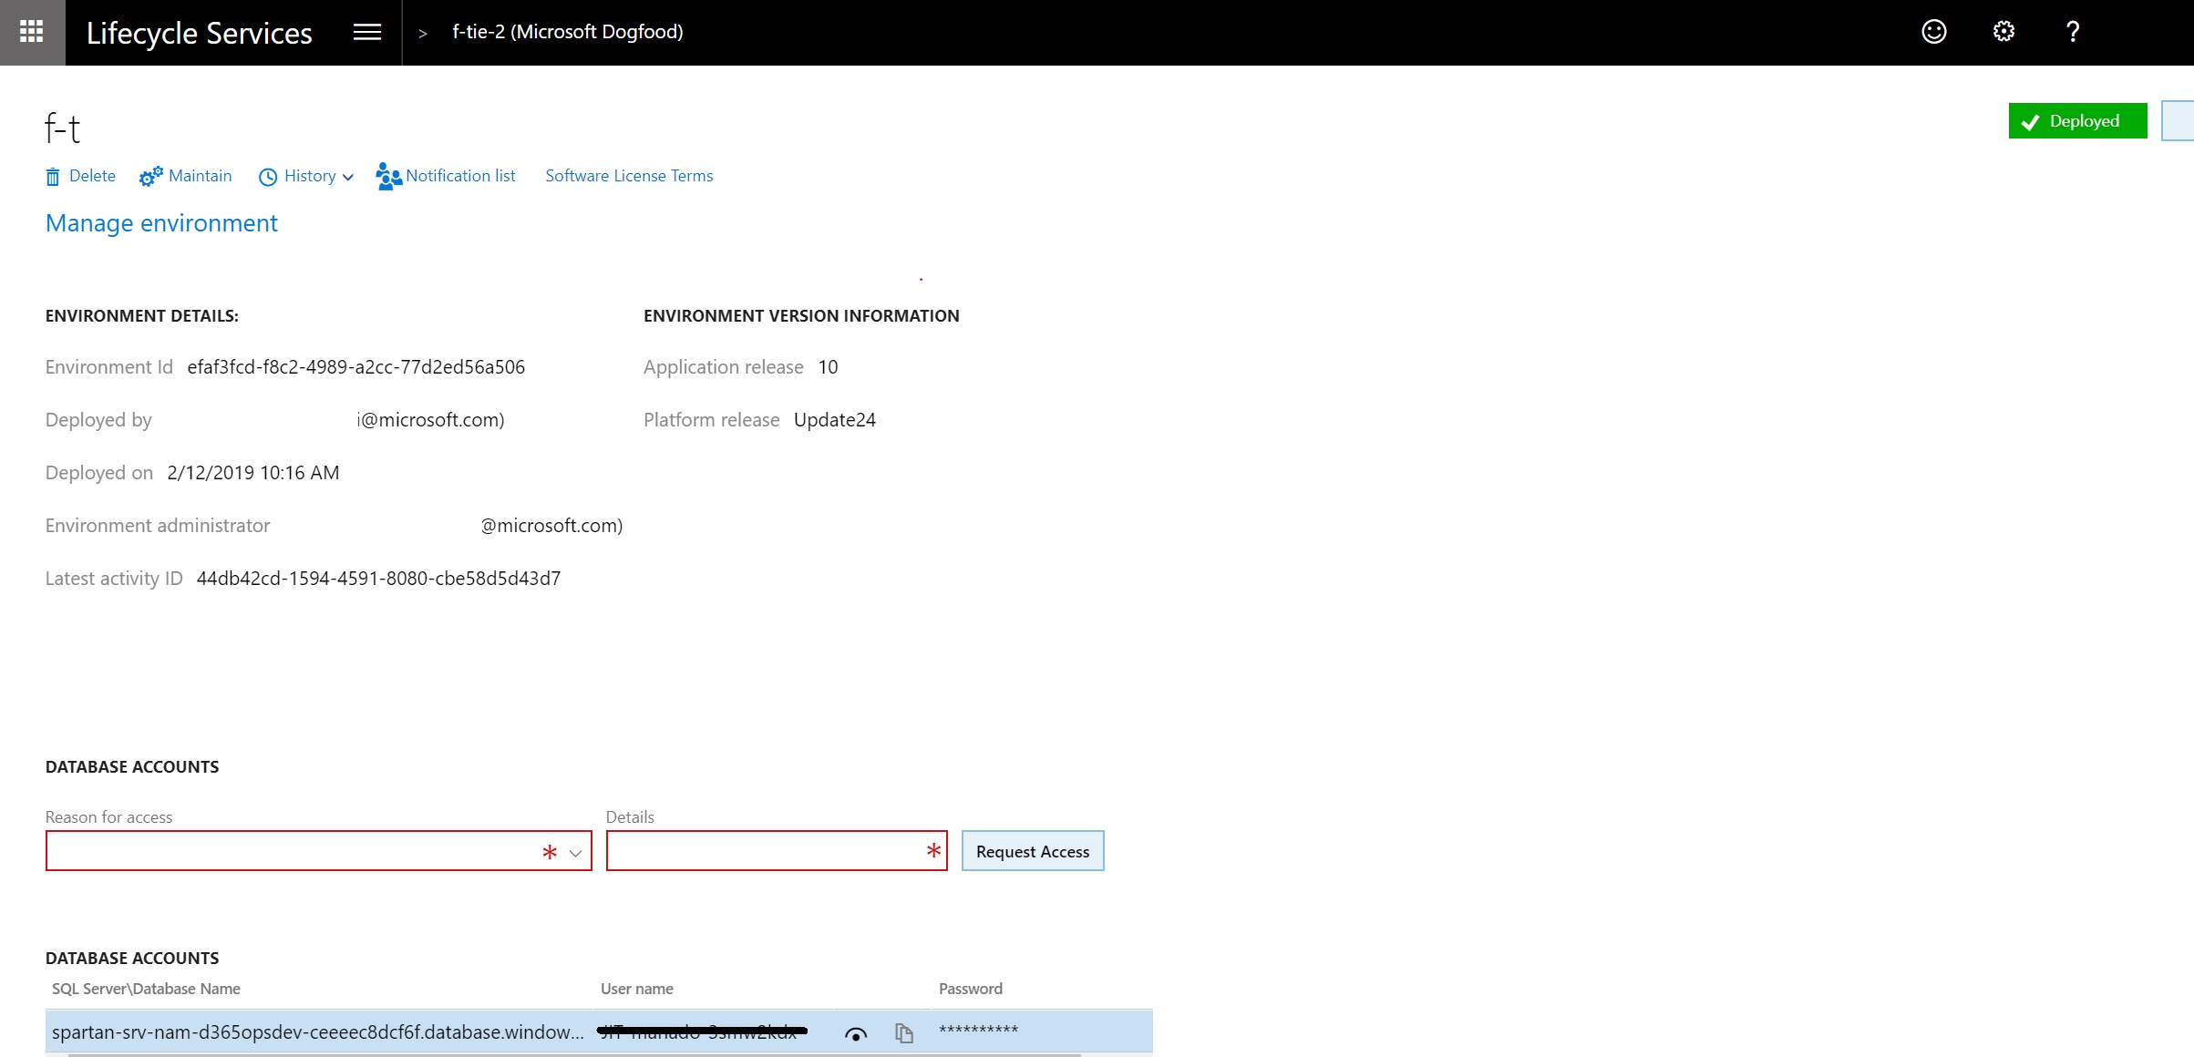The height and width of the screenshot is (1057, 2194).
Task: Click the Delete trash can icon
Action: tap(53, 177)
